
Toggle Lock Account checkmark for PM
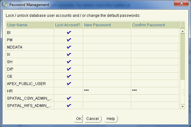(69, 40)
